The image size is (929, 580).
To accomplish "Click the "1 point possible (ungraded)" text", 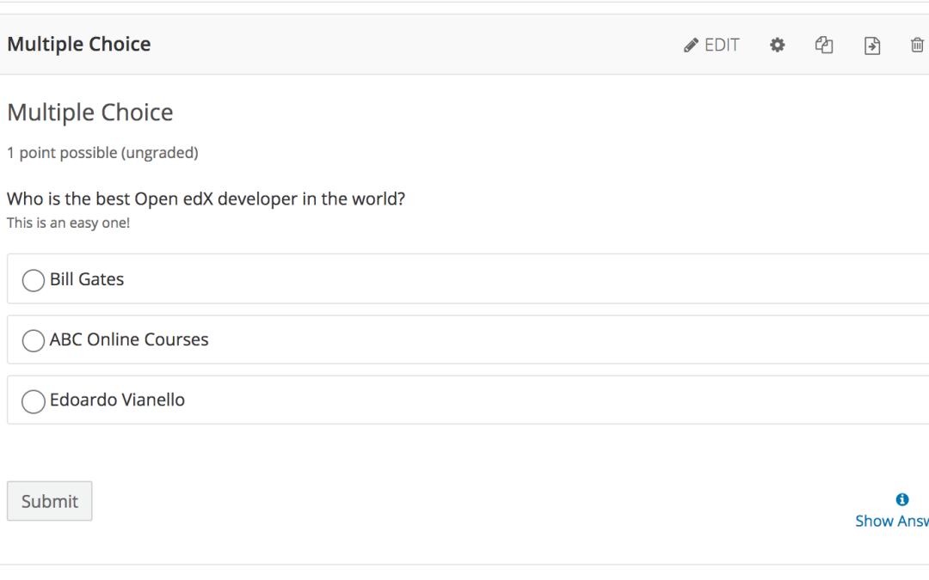I will 102,153.
